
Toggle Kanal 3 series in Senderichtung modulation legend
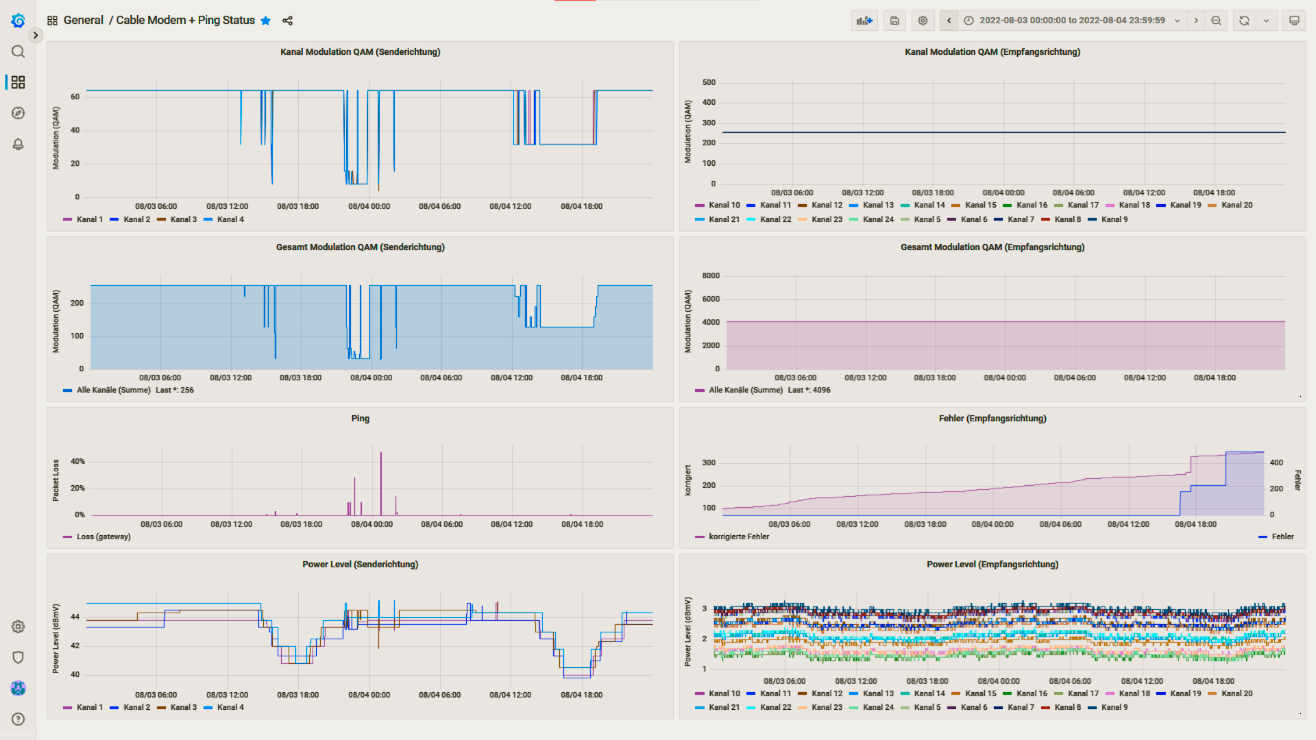[x=183, y=219]
